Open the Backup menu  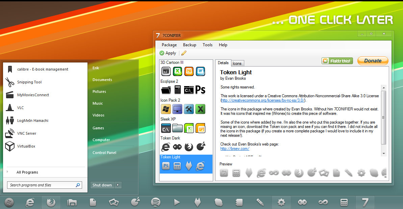(x=190, y=45)
